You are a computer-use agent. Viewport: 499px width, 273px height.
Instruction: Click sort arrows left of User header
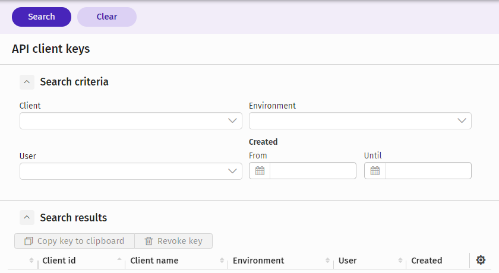pyautogui.click(x=327, y=261)
